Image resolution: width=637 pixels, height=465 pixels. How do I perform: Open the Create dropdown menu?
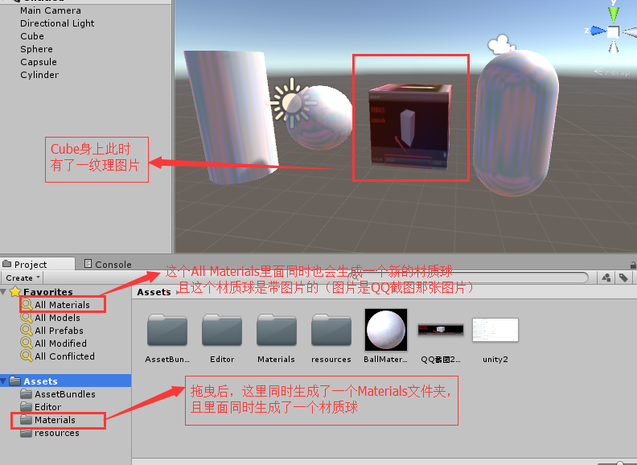pos(23,278)
